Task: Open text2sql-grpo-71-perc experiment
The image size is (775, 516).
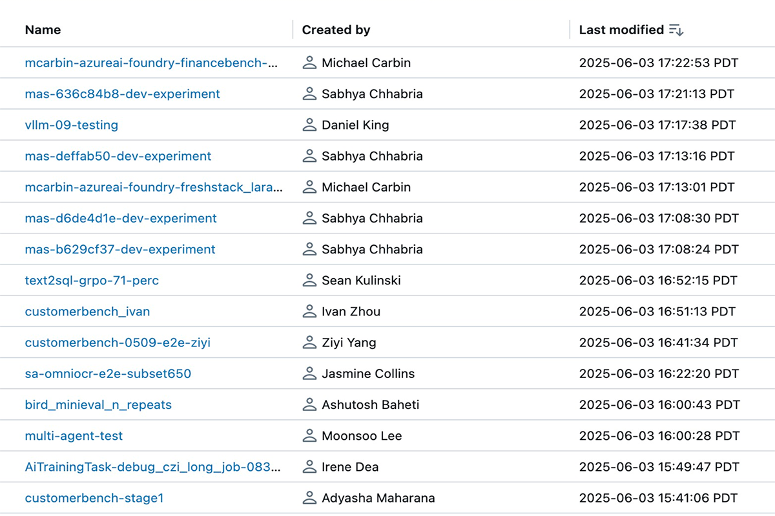Action: click(92, 281)
